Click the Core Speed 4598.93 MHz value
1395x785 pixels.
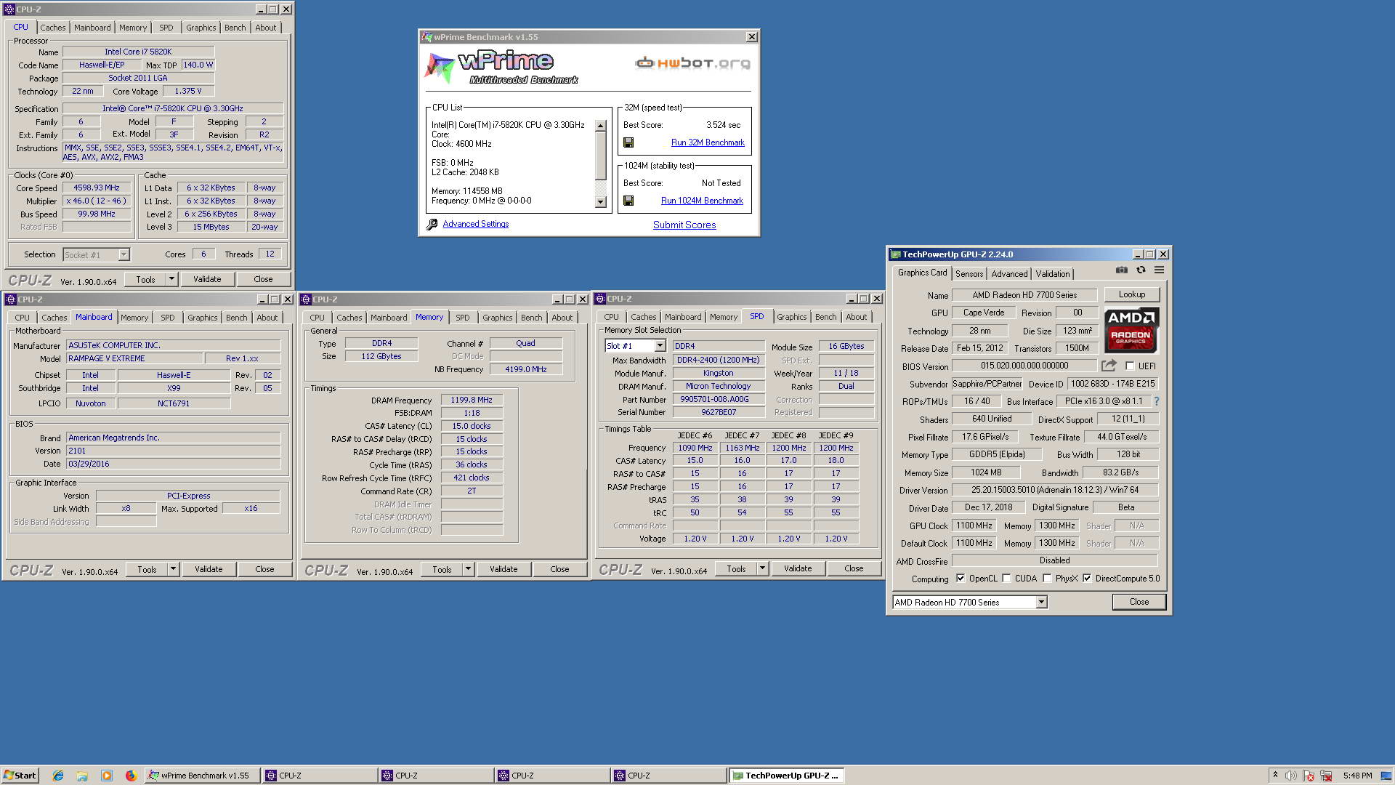pyautogui.click(x=96, y=188)
